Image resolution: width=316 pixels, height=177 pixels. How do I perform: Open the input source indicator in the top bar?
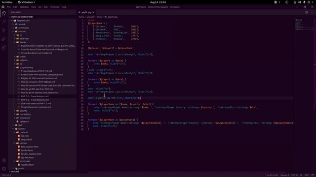click(x=277, y=2)
